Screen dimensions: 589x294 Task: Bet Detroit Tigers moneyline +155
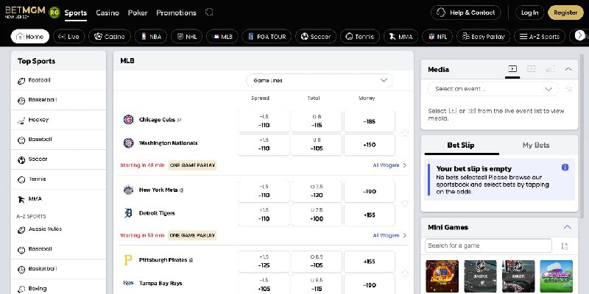pos(370,215)
